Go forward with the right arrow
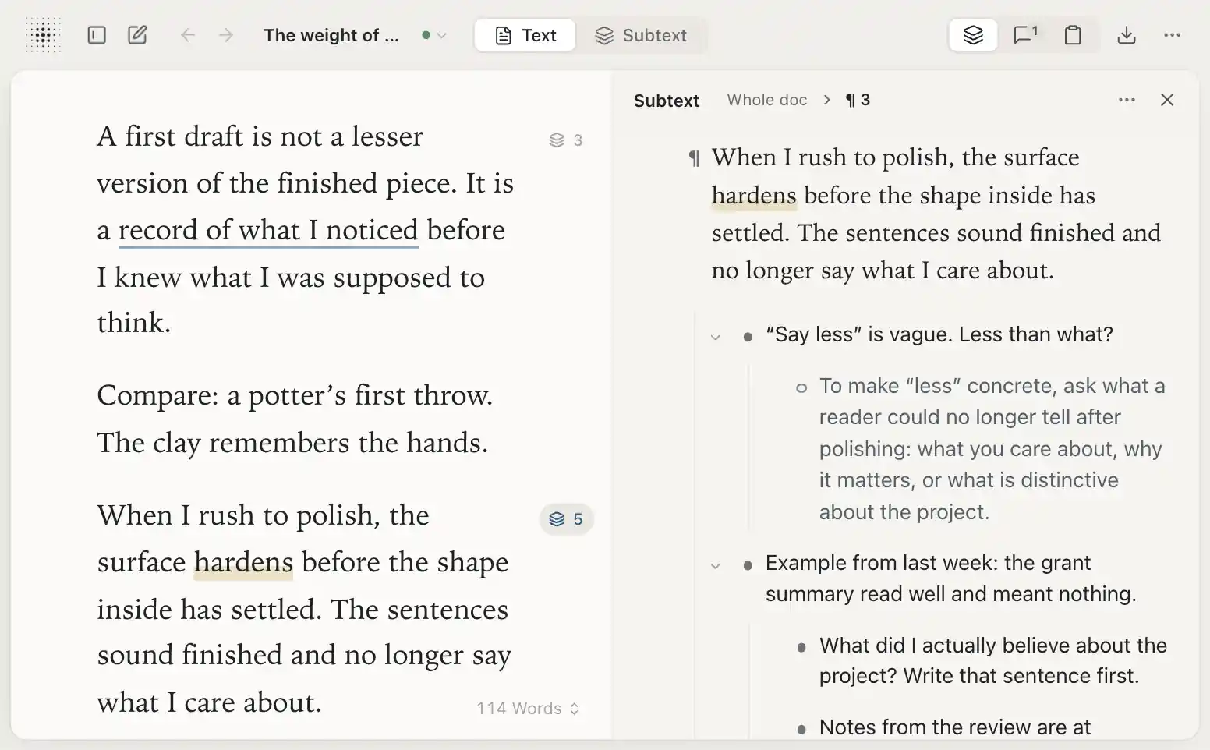 click(226, 35)
